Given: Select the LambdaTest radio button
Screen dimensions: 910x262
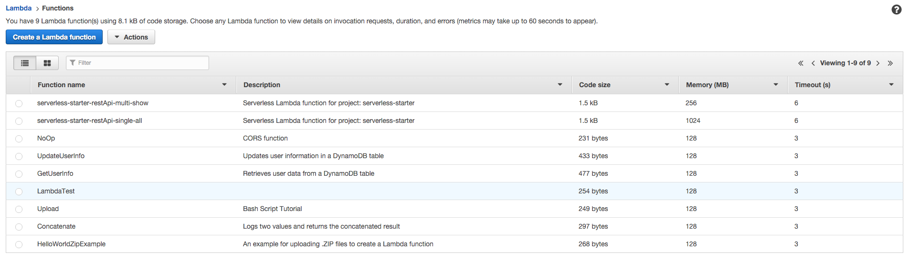Looking at the screenshot, I should [x=19, y=191].
